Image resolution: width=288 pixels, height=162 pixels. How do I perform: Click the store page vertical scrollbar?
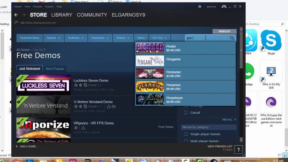coord(241,49)
